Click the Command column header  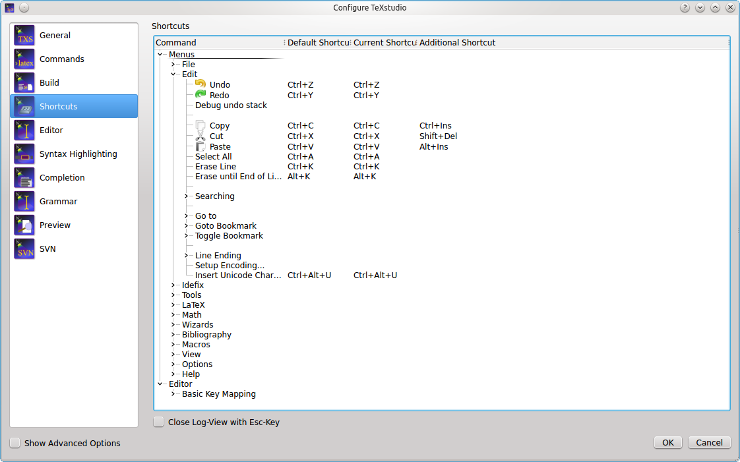(x=218, y=43)
